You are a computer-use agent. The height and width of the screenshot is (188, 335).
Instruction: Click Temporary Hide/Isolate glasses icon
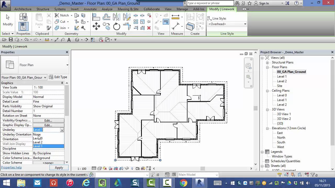[127, 169]
